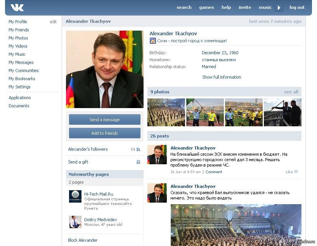Click the music play button in header
Screen dimensions: 317x246
point(279,8)
